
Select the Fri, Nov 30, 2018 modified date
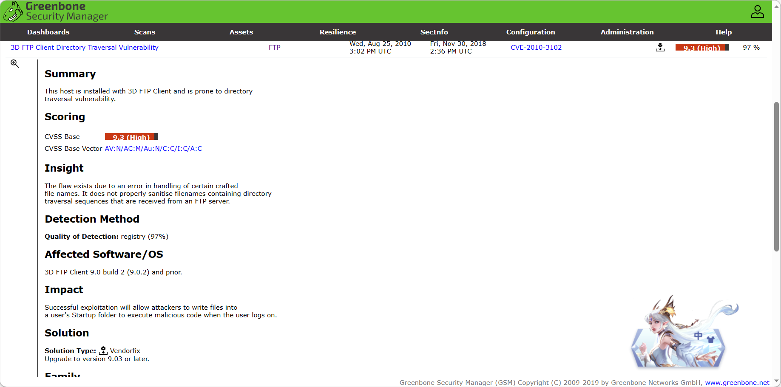pos(458,48)
